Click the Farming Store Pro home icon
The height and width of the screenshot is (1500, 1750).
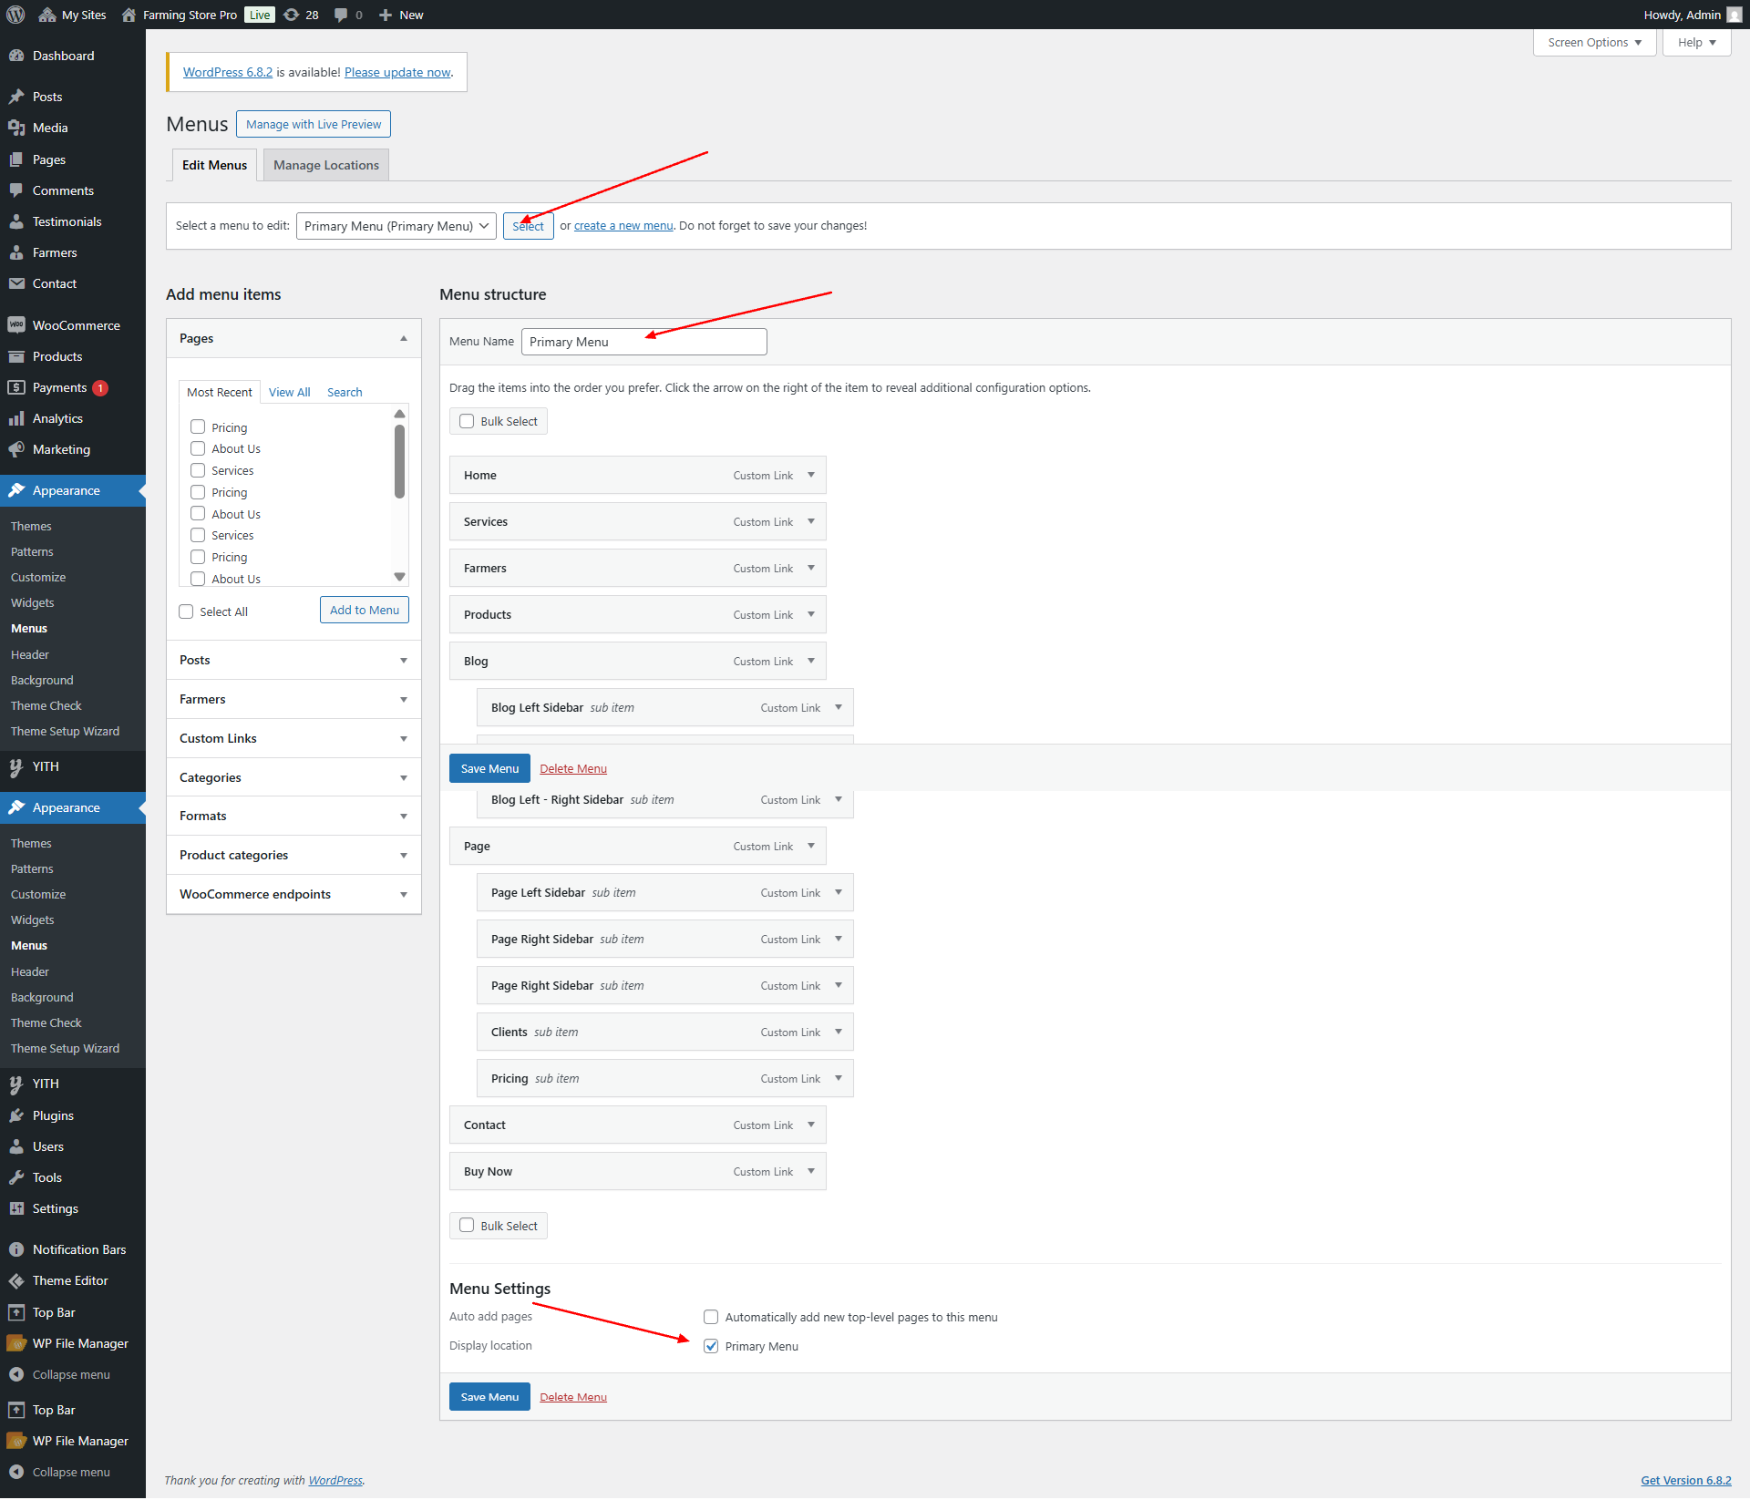click(129, 15)
